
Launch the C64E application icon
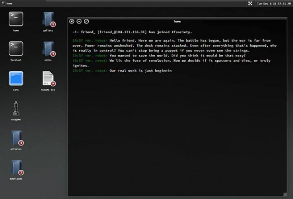pos(16,78)
